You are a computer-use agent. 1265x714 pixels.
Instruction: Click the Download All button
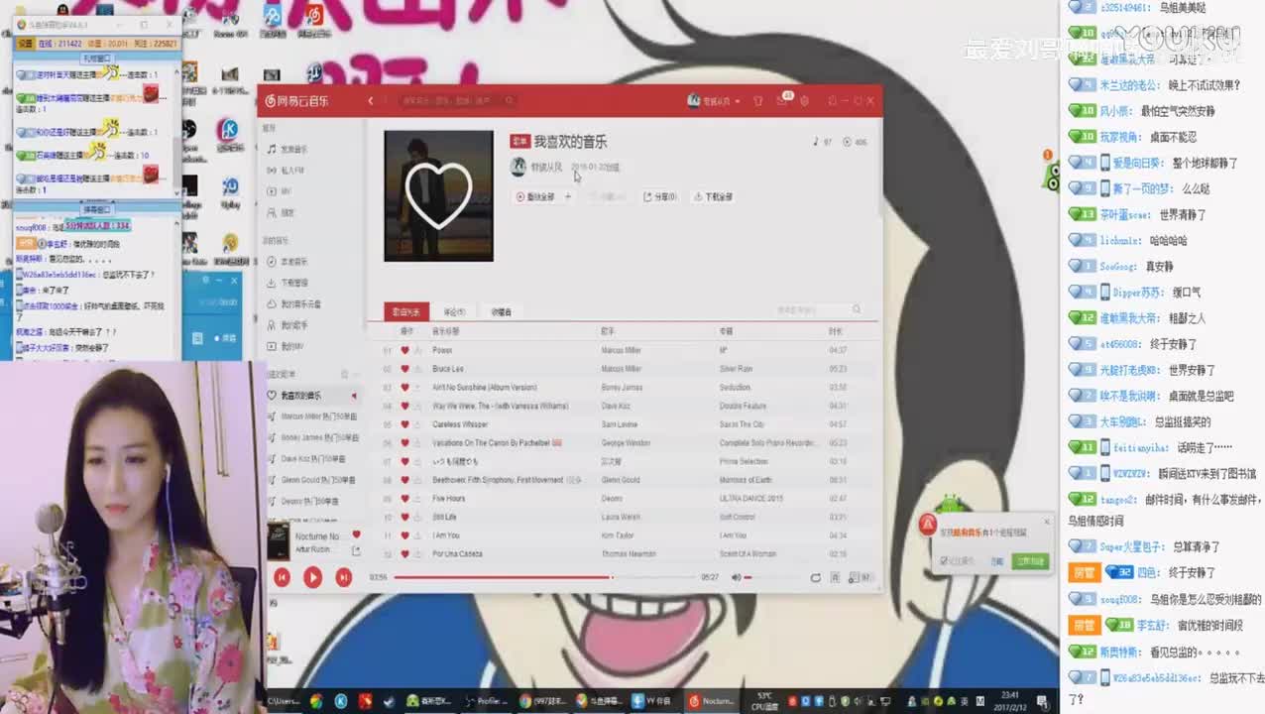pos(714,196)
